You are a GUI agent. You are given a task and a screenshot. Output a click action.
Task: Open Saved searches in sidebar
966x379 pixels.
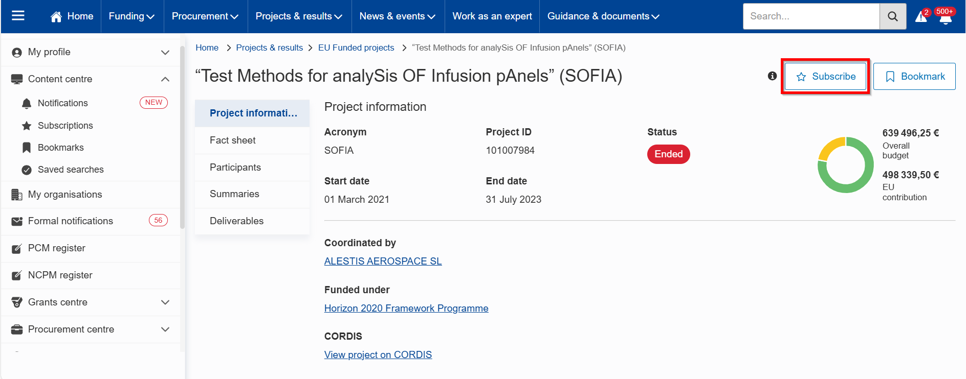(71, 170)
